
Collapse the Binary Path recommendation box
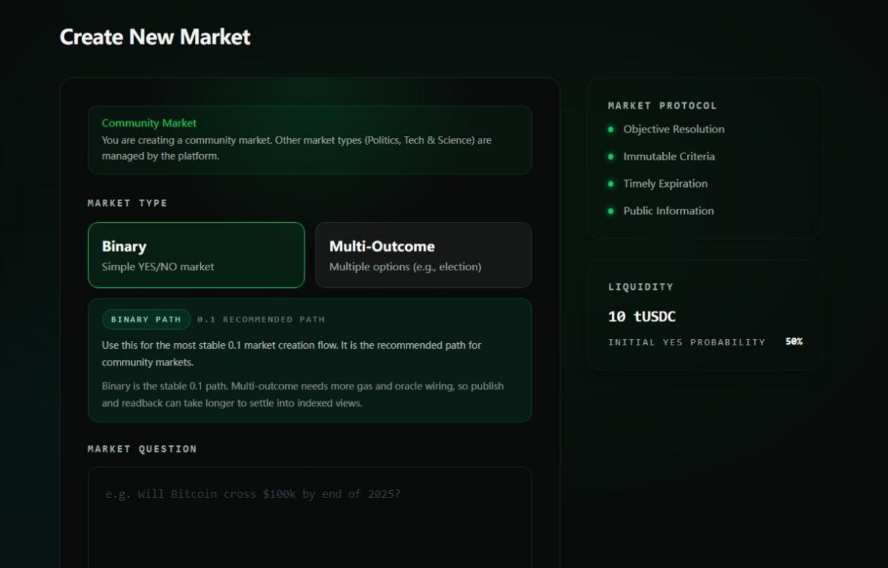coord(310,360)
